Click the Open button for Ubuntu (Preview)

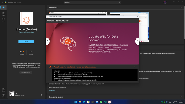click(x=26, y=42)
